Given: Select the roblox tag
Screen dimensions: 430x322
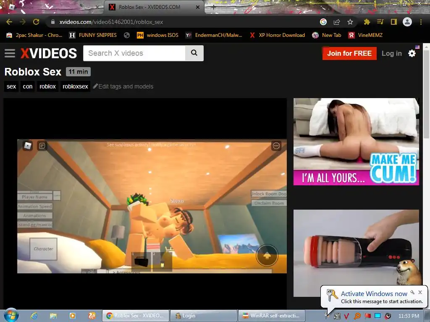Looking at the screenshot, I should [x=47, y=86].
